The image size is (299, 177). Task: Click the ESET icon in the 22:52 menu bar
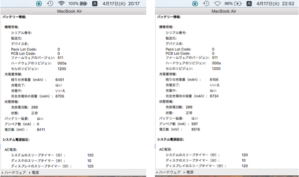195,3
